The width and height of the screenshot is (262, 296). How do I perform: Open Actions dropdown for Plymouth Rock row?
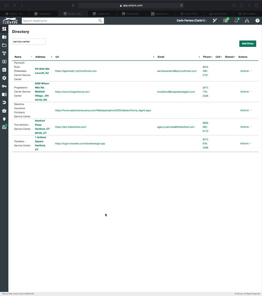[x=246, y=71]
